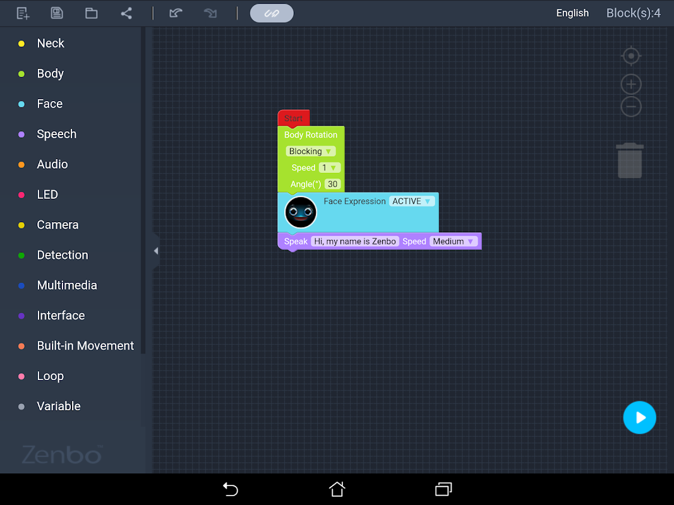Click the Speak block label
Image resolution: width=674 pixels, height=505 pixels.
295,241
